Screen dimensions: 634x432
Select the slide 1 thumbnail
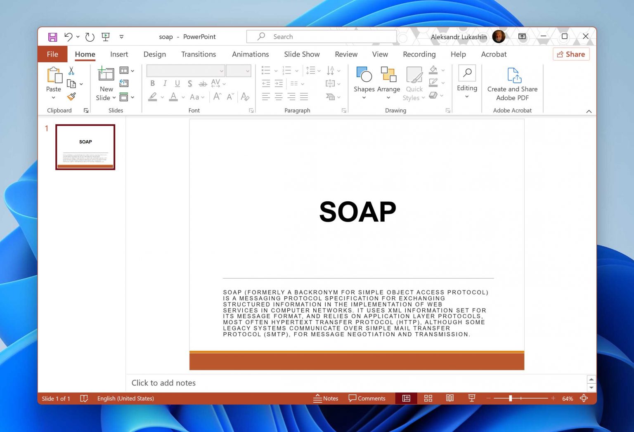(85, 147)
